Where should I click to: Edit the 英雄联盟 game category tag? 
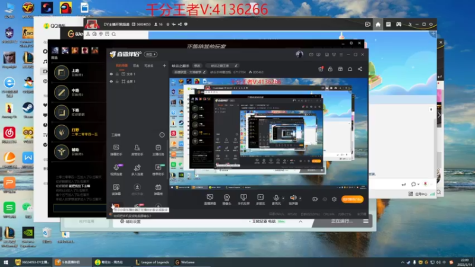189,72
